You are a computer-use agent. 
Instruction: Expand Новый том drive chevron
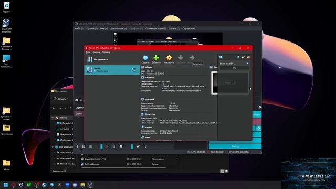[54, 164]
